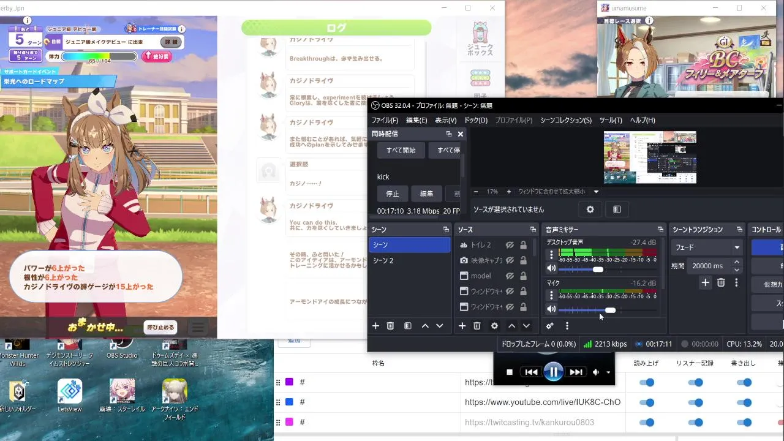The image size is (784, 441).
Task: Zoom in preview with plus icon
Action: click(508, 192)
